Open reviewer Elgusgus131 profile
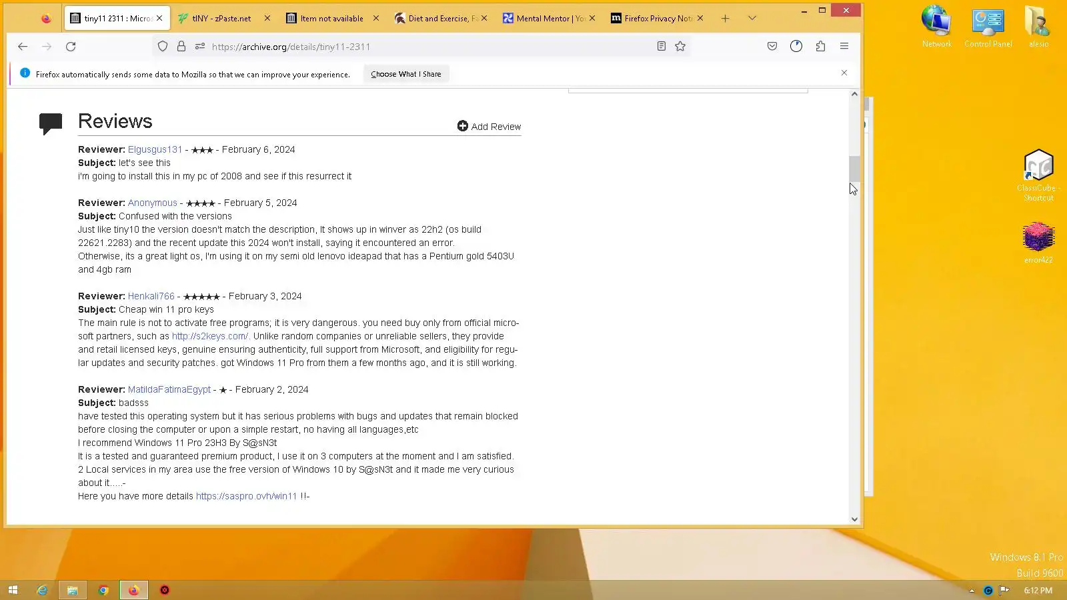1067x600 pixels. [155, 149]
